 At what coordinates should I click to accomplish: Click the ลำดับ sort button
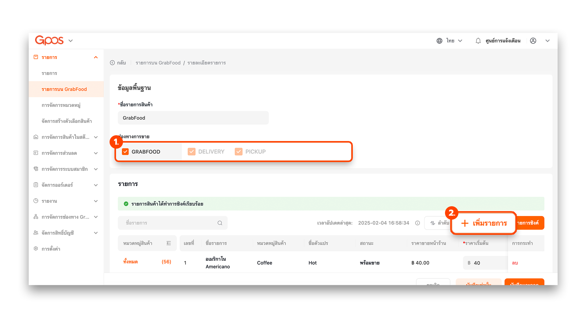click(438, 223)
